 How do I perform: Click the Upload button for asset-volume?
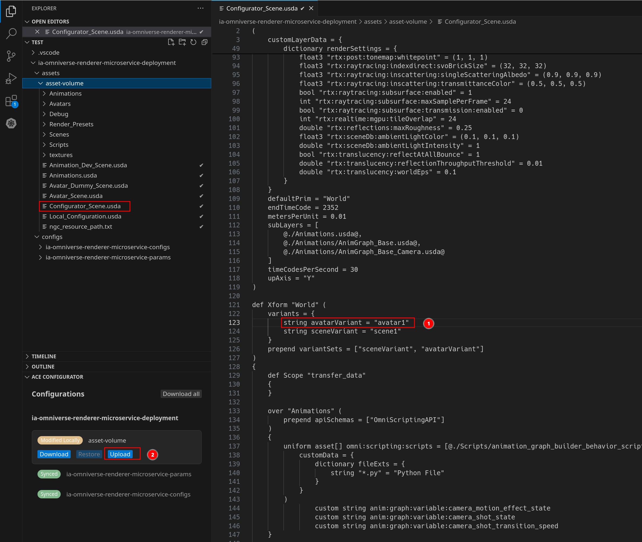click(120, 454)
